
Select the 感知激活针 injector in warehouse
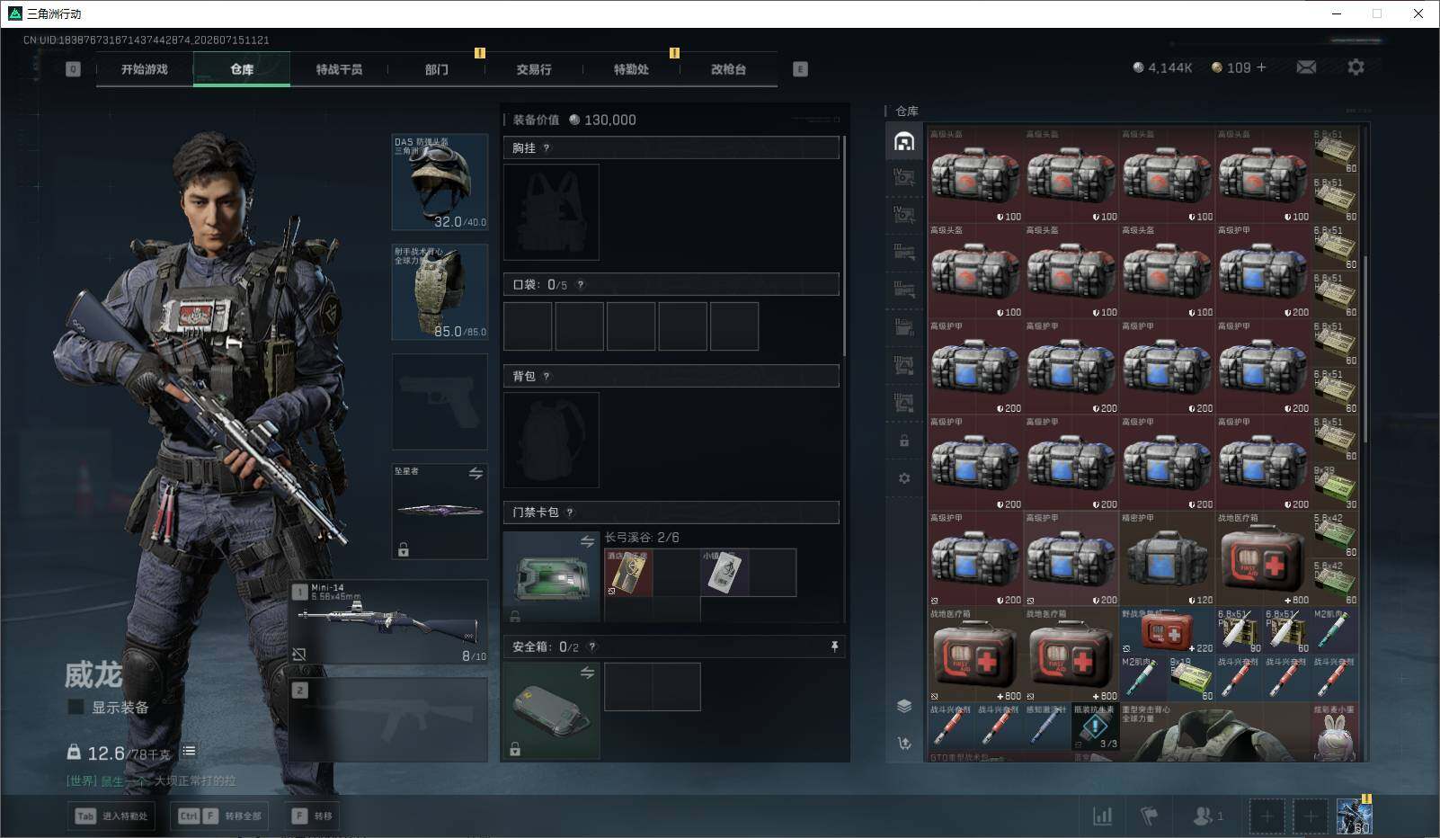(1046, 726)
